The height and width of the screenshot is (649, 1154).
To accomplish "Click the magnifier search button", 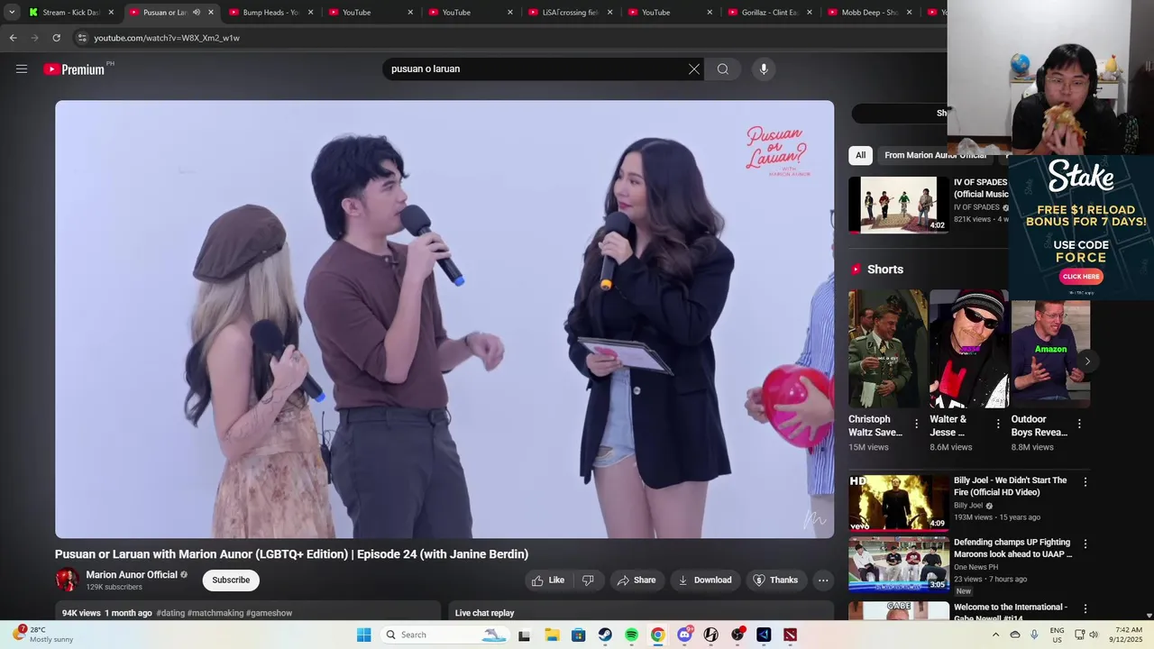I will click(723, 69).
